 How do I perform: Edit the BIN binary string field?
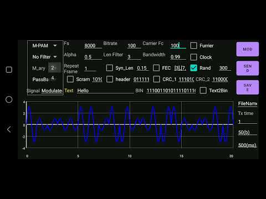[171, 91]
